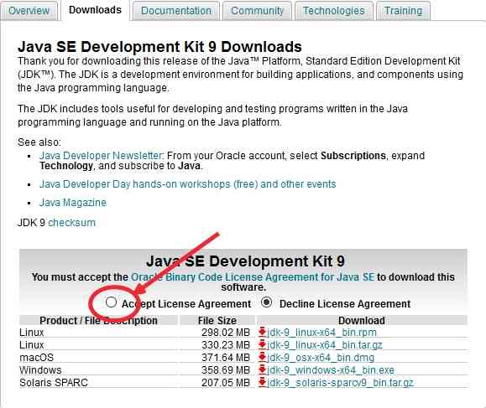Click download arrow icon for jdk-9_linux-x64_bin.rpm

pyautogui.click(x=262, y=333)
